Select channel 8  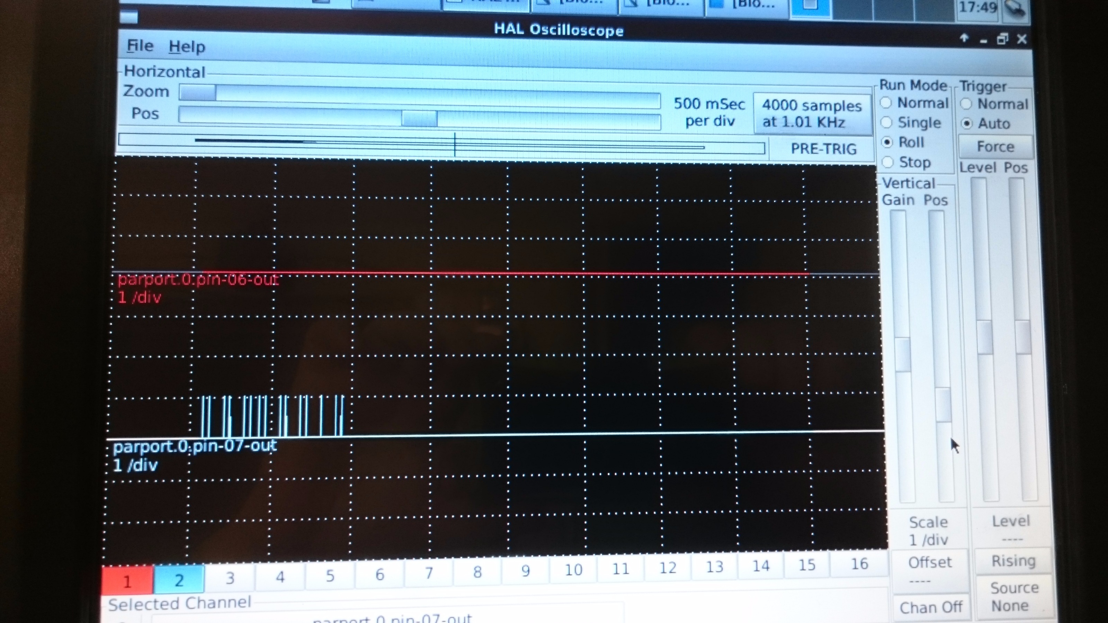click(x=477, y=571)
